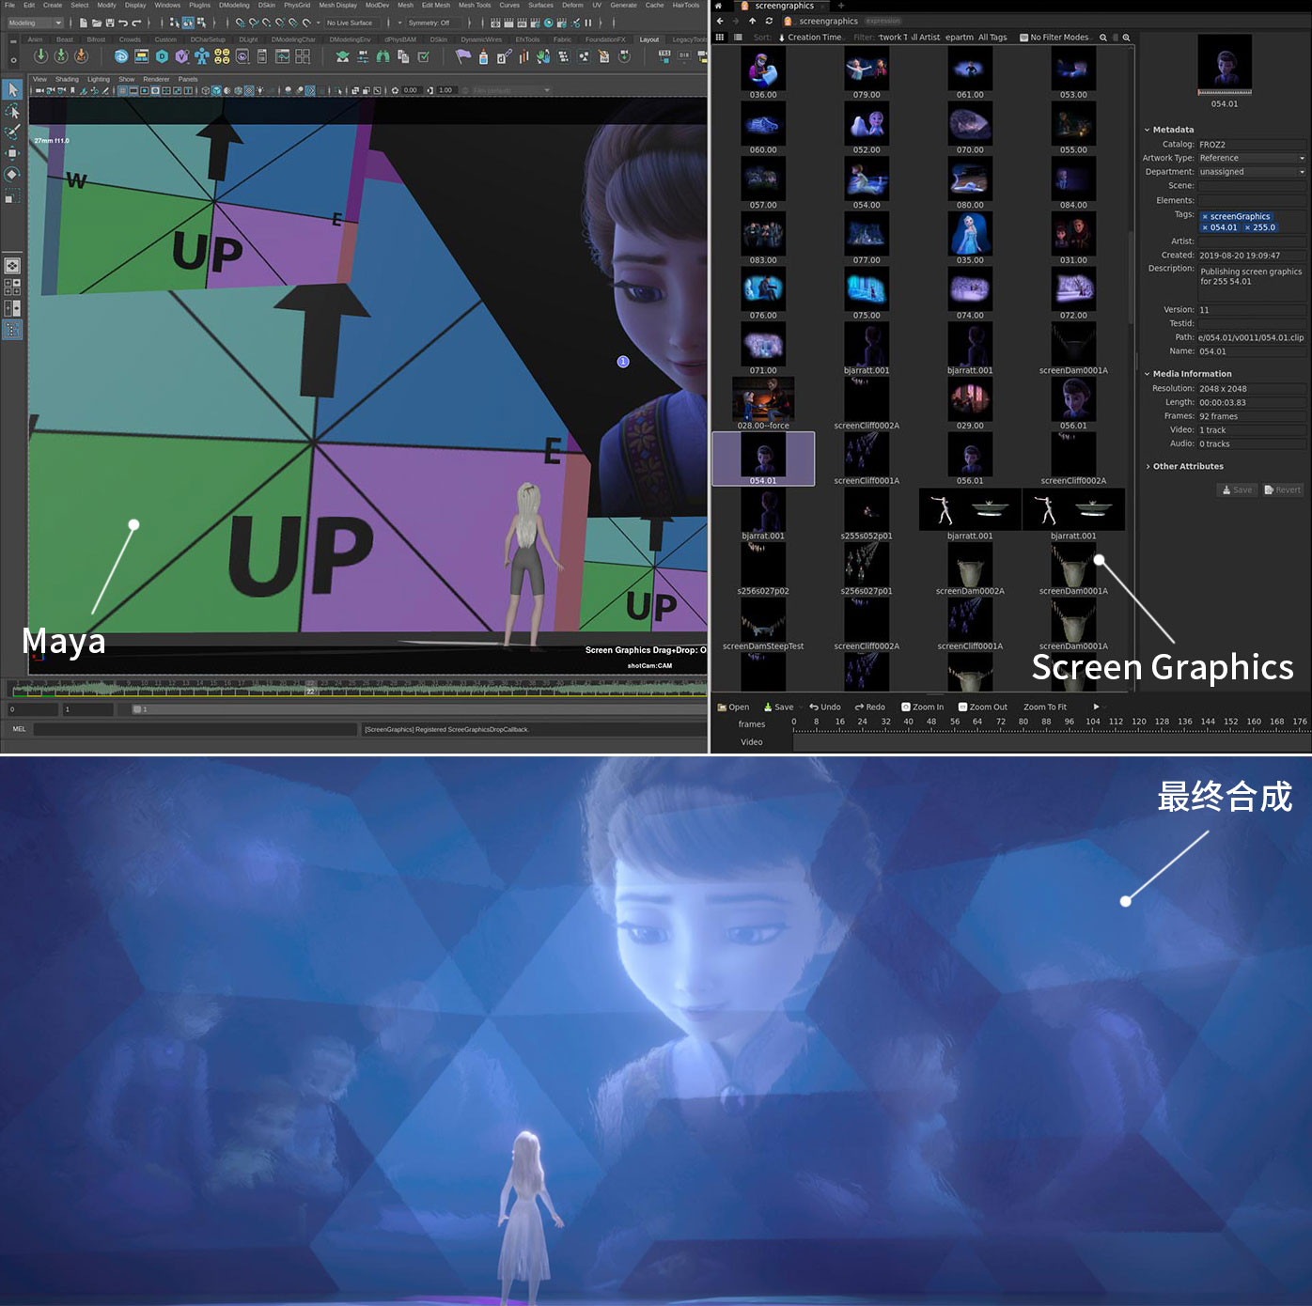The width and height of the screenshot is (1312, 1306).
Task: Expand the Other Attributes section
Action: click(1187, 466)
